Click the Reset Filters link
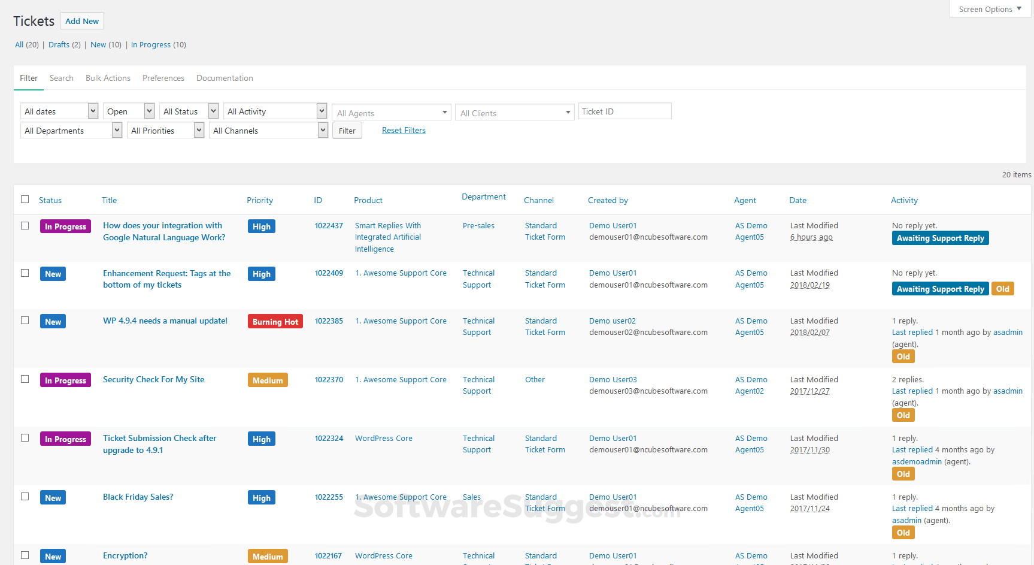This screenshot has width=1034, height=565. tap(404, 131)
